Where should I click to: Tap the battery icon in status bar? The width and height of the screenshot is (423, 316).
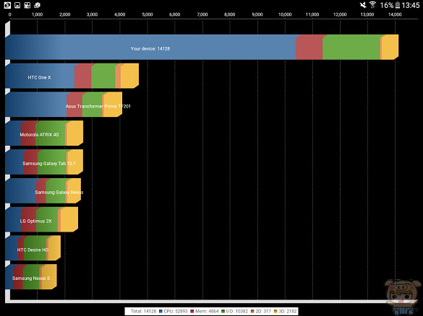[x=398, y=5]
